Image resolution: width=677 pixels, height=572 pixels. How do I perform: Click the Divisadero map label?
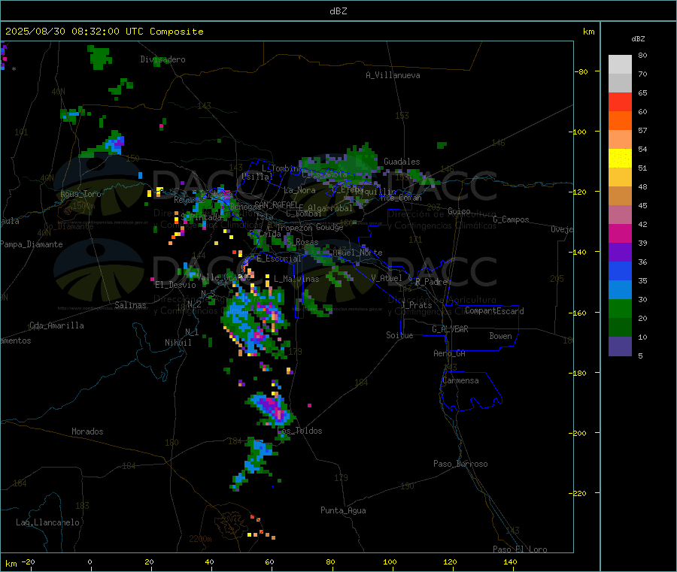(162, 59)
